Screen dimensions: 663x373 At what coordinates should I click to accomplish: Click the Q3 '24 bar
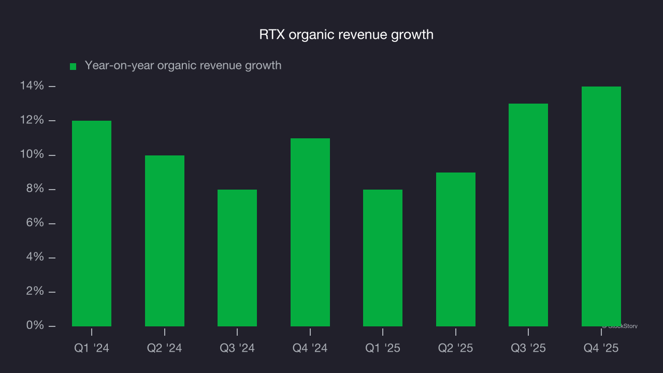click(237, 258)
